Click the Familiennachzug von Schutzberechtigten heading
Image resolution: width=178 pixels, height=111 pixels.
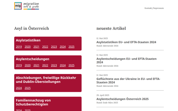[33, 102]
